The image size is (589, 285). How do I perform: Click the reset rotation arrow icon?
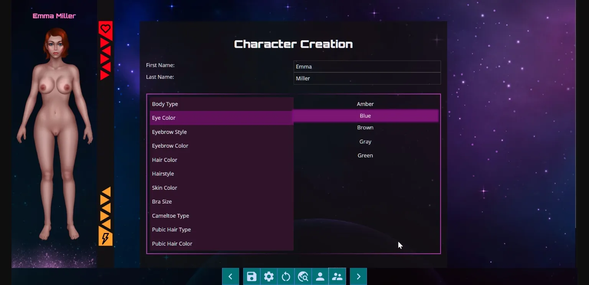click(286, 276)
